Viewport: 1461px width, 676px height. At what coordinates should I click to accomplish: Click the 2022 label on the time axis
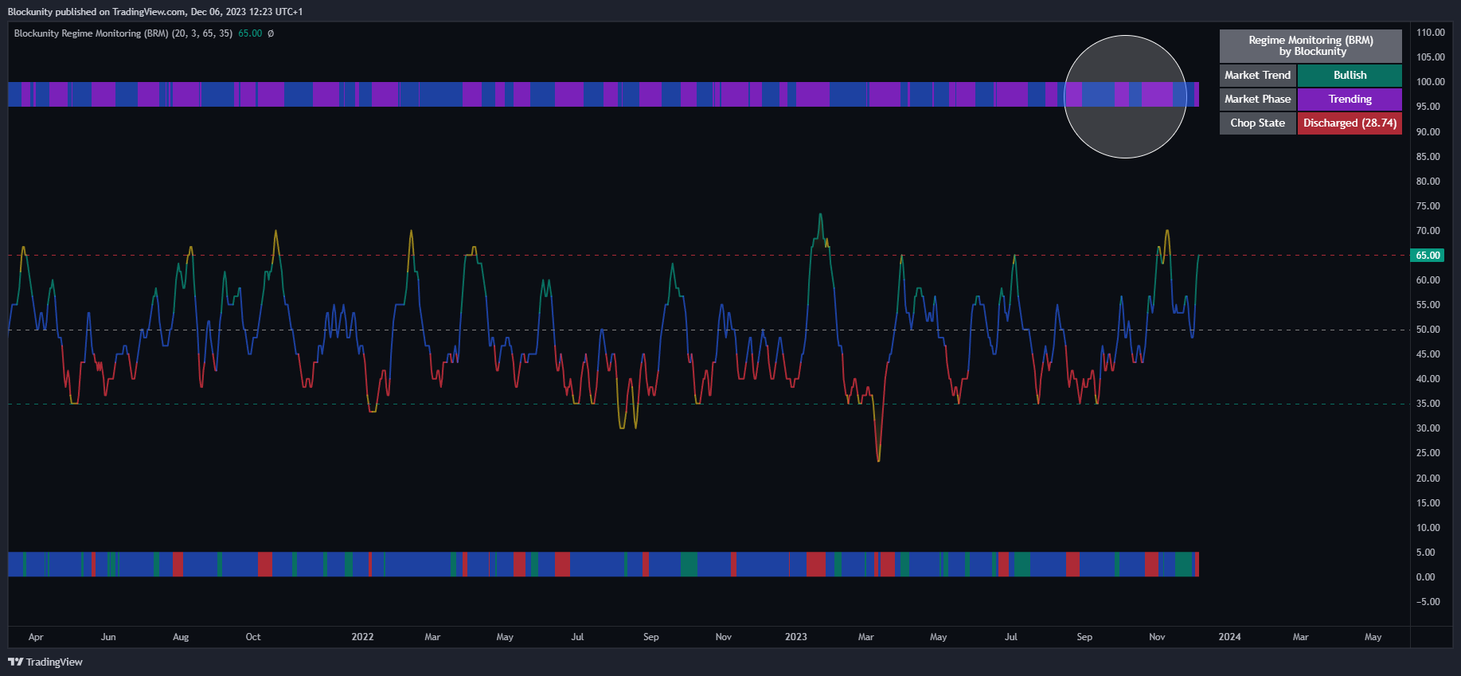tap(362, 637)
